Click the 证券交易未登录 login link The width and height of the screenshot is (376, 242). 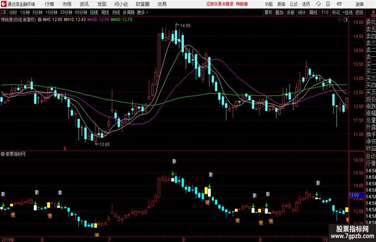[220, 4]
